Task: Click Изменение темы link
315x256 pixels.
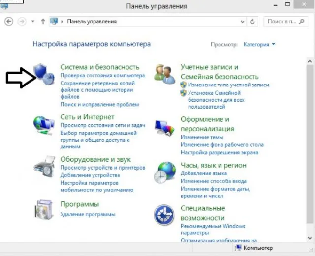Action: click(x=202, y=137)
